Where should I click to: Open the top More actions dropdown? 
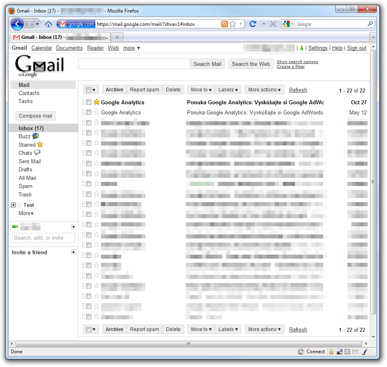click(x=265, y=90)
